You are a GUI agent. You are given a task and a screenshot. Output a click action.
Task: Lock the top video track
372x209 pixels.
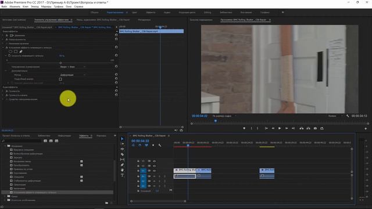[138, 161]
